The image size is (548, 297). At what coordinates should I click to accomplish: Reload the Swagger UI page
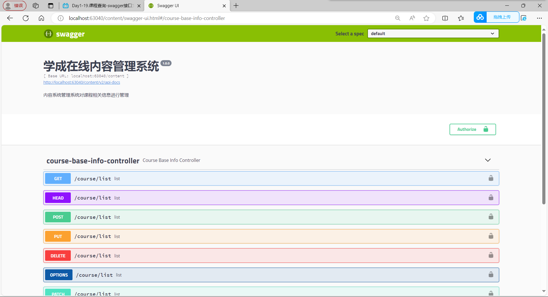(x=26, y=18)
